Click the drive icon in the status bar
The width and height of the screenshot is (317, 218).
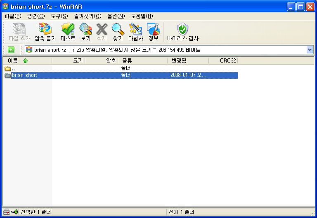(7, 212)
